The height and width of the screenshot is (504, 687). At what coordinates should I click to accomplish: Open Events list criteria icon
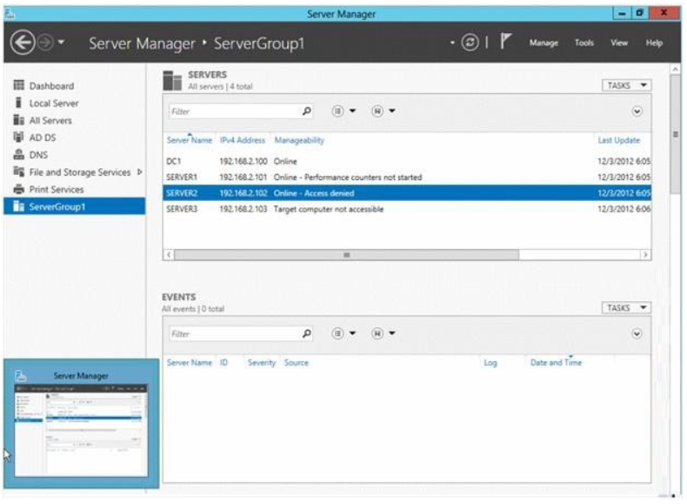(337, 333)
